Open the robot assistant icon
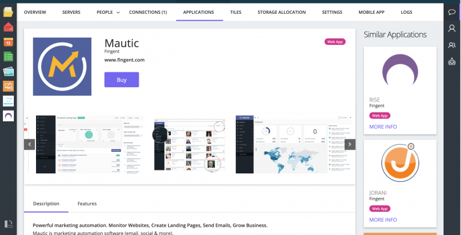 tap(451, 62)
